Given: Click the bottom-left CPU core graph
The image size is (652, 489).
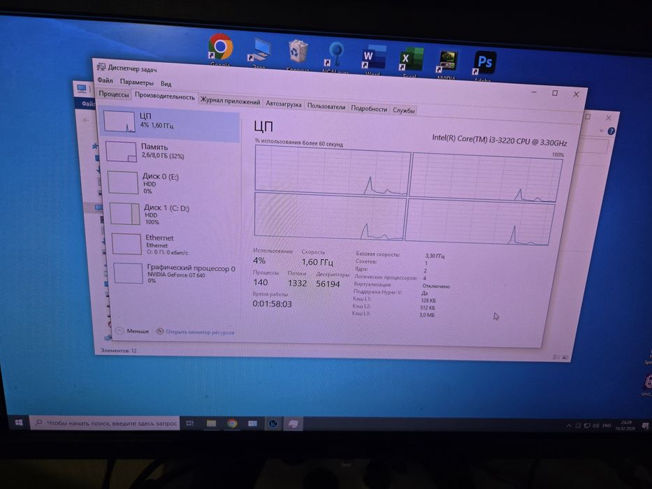Looking at the screenshot, I should [x=330, y=217].
